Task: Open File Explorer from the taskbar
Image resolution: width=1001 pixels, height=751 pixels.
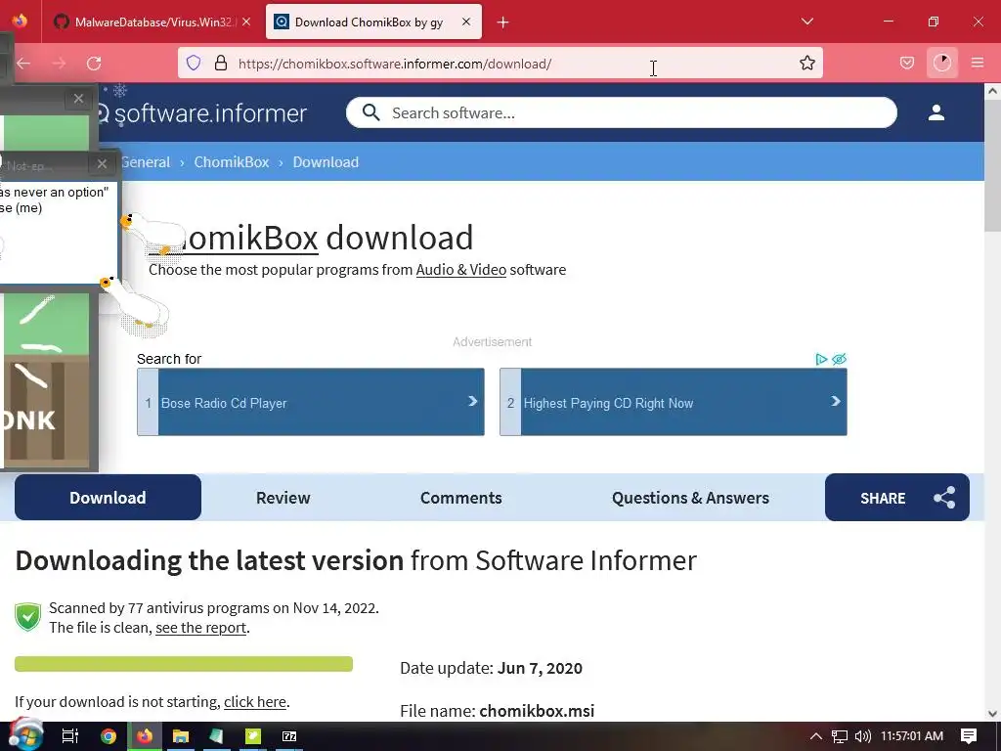Action: point(181,736)
